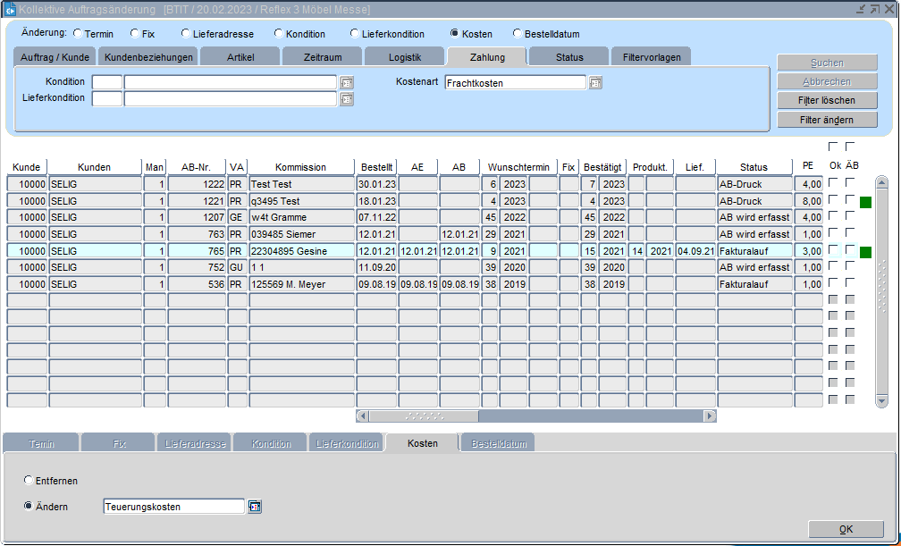The image size is (901, 546).
Task: Select the Termin change radio button
Action: (78, 34)
